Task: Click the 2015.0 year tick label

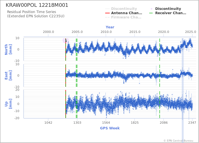Action: click(135, 32)
